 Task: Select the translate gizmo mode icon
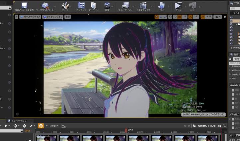pos(156,17)
